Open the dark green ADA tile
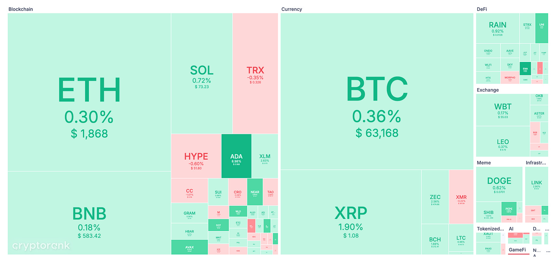This screenshot has width=560, height=264. click(x=236, y=156)
